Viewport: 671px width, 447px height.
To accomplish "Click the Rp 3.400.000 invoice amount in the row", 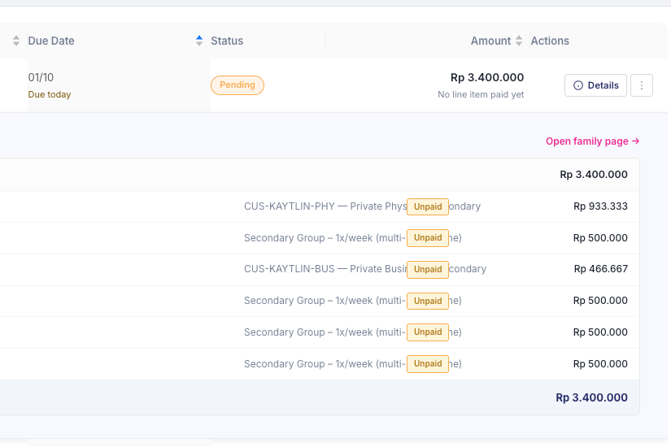I will click(x=487, y=77).
